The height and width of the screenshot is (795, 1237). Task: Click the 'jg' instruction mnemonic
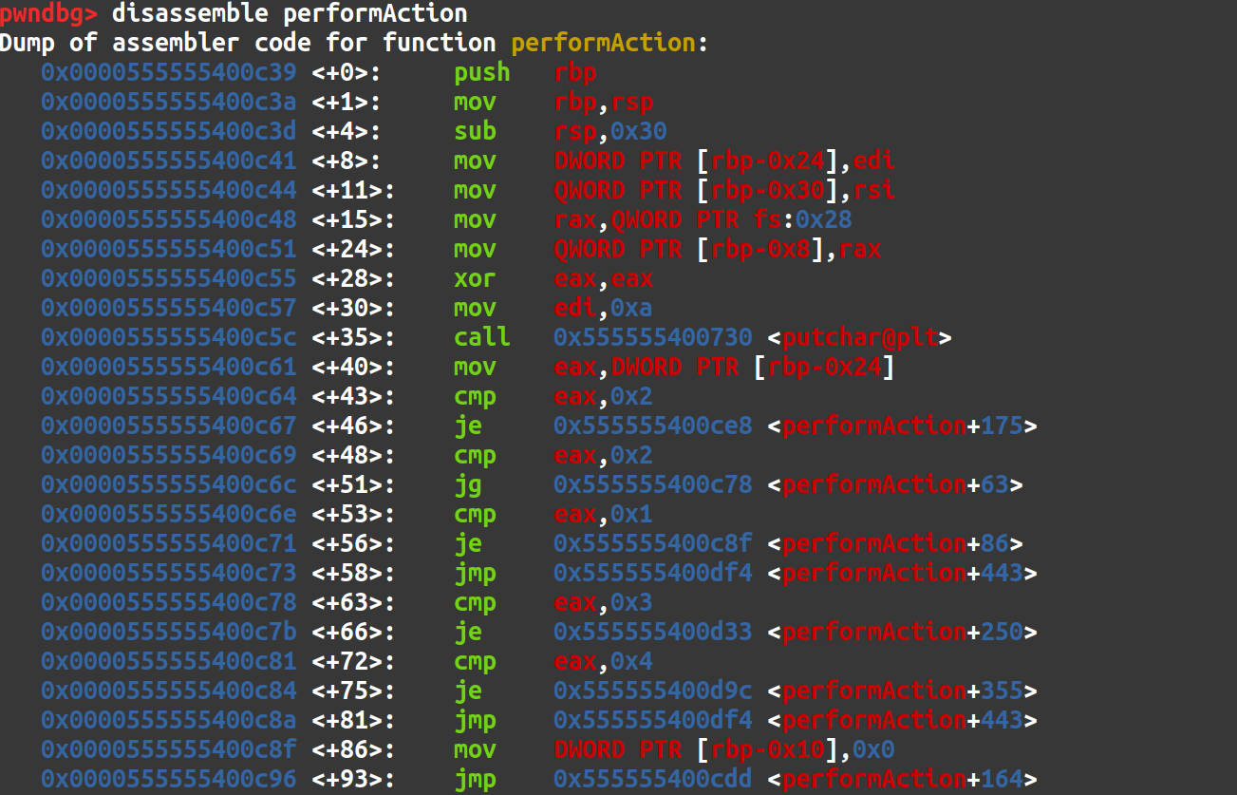point(468,484)
